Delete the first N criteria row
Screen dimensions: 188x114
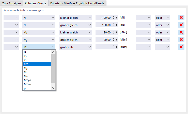click(x=181, y=18)
